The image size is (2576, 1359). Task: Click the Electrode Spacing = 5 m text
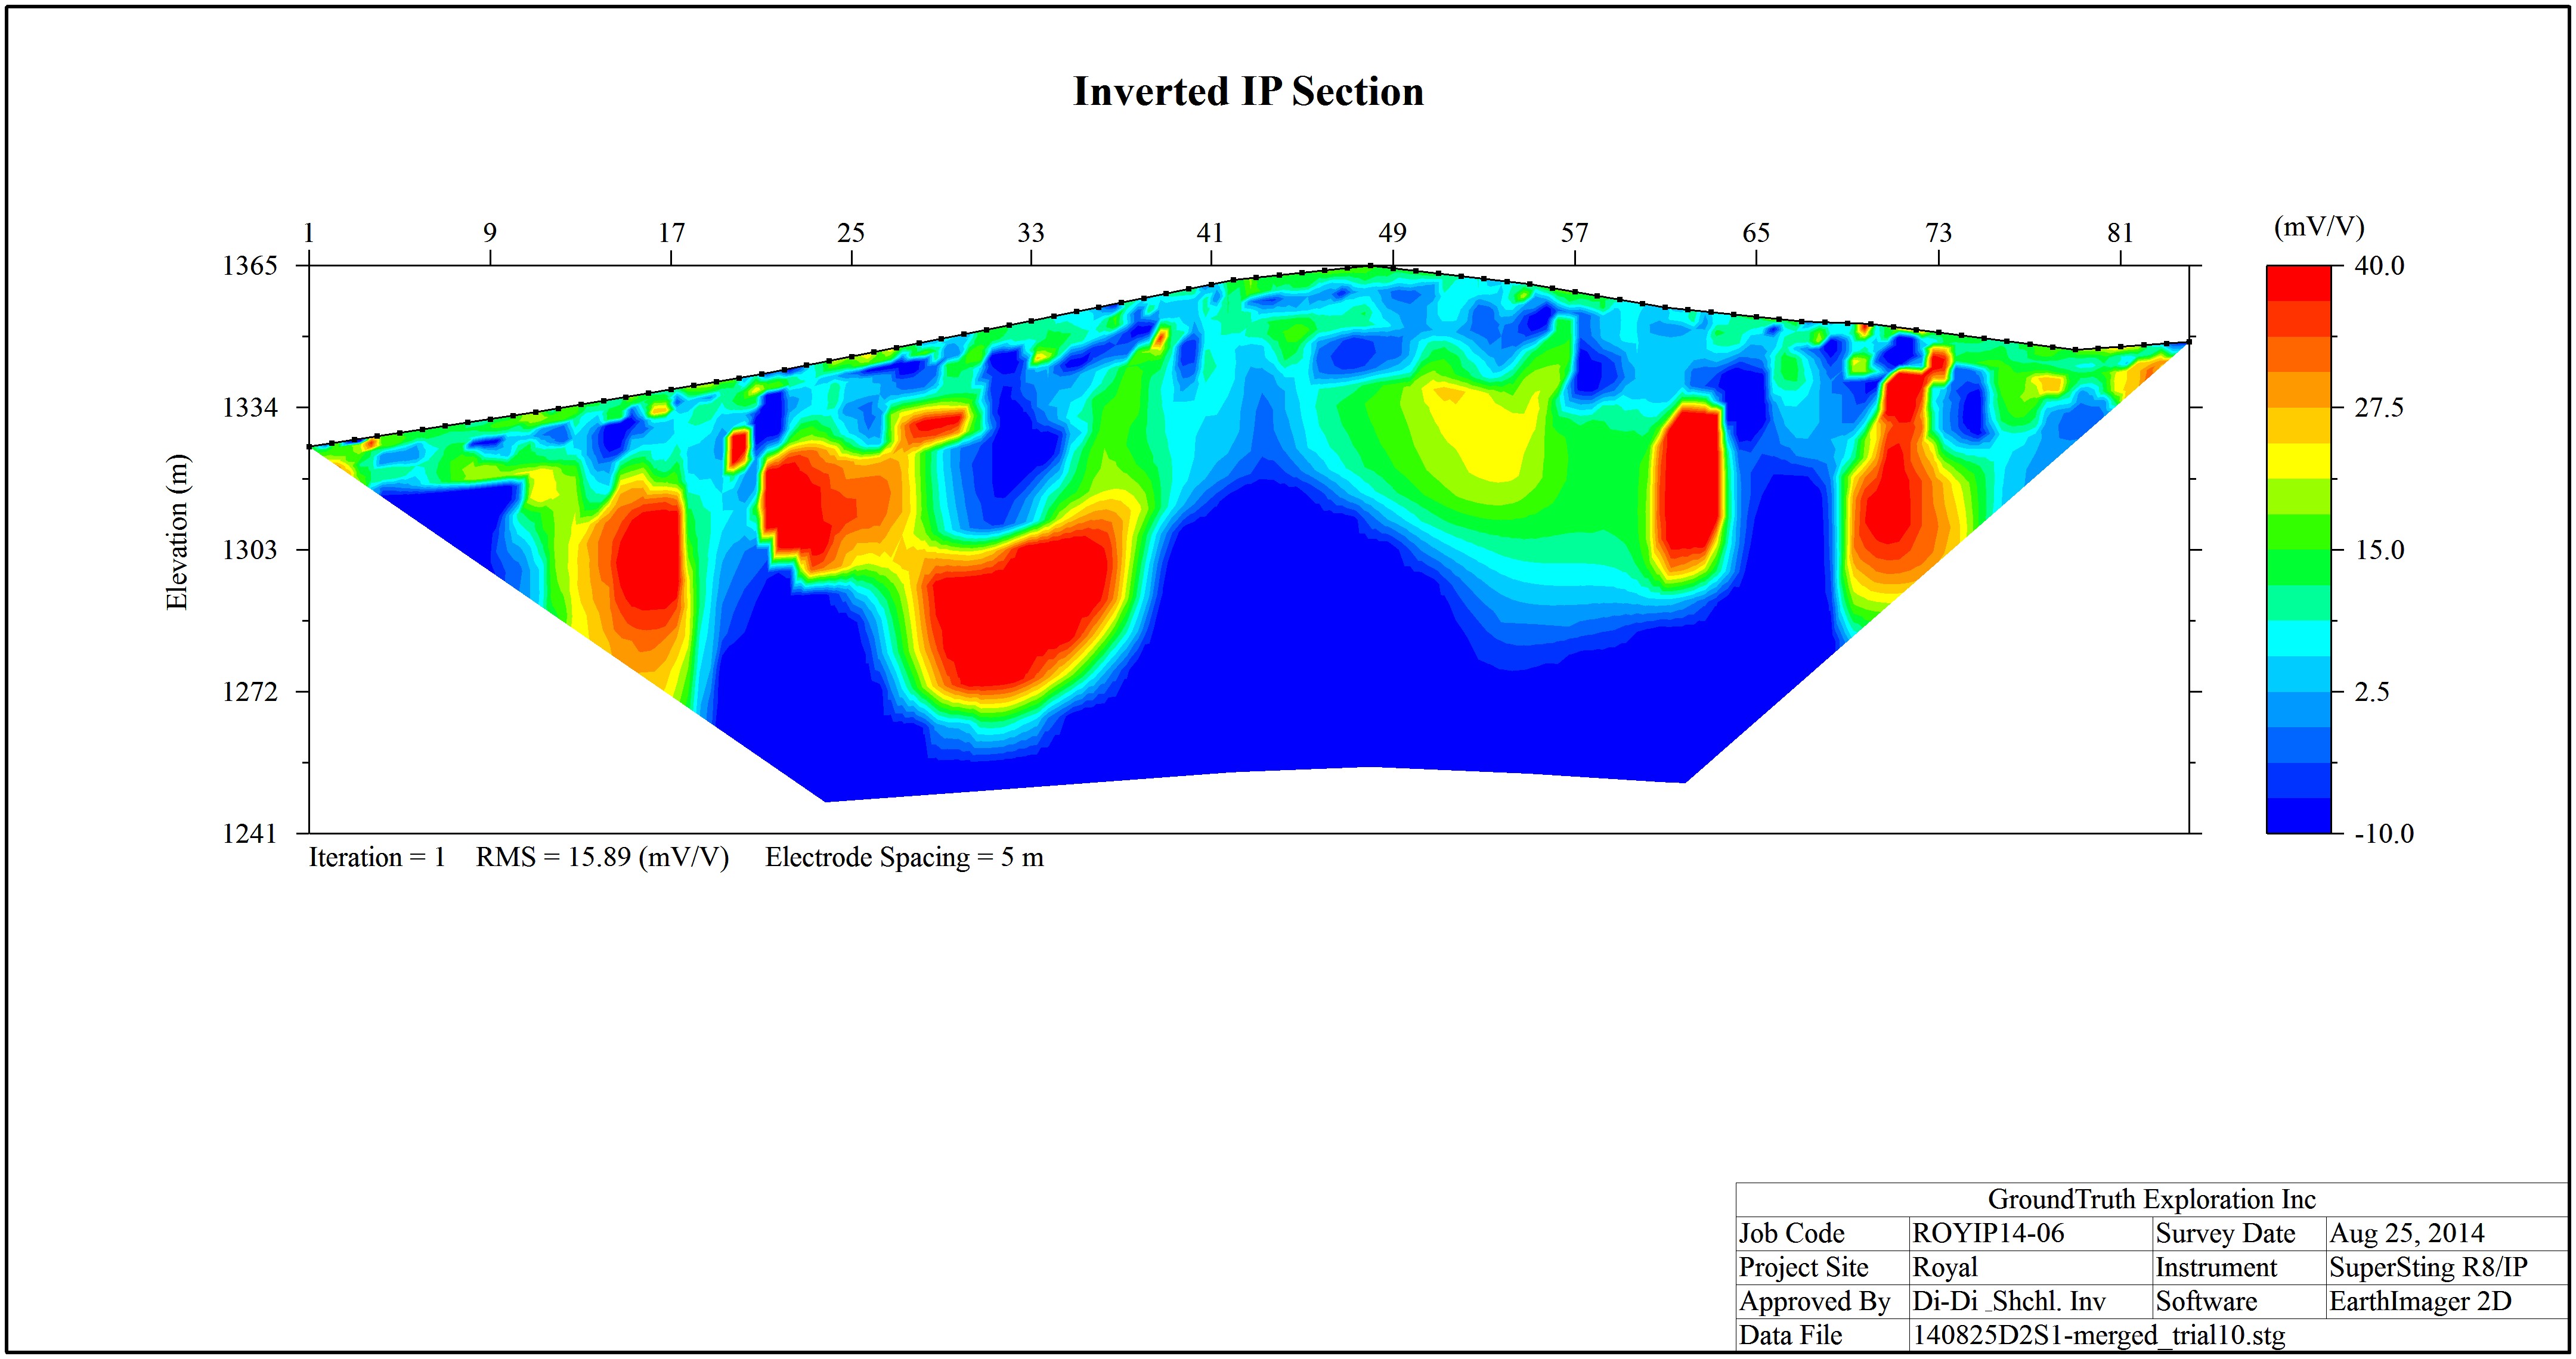pos(904,857)
